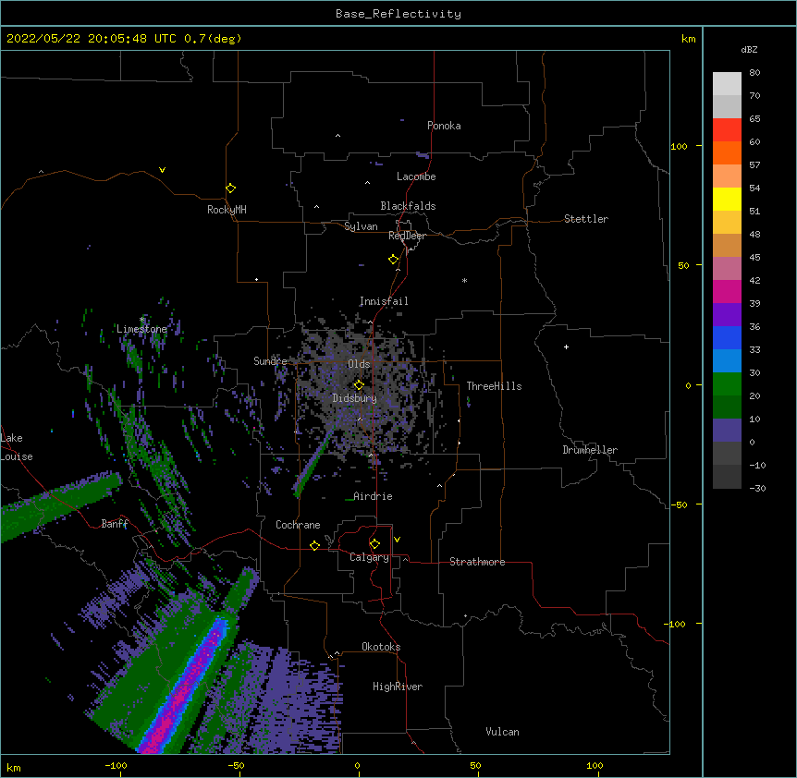This screenshot has width=797, height=778.
Task: Click the Olds town label
Action: (x=359, y=364)
